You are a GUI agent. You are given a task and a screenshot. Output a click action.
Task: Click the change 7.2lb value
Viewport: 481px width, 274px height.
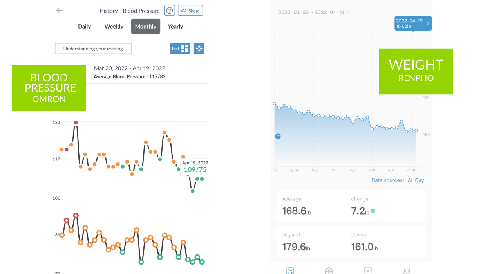(x=360, y=211)
